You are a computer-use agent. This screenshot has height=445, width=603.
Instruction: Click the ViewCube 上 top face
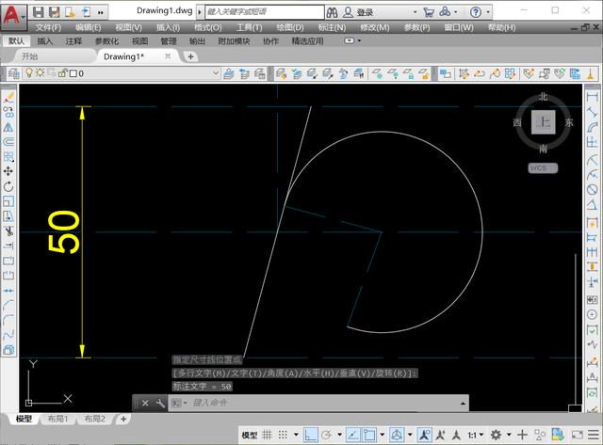click(543, 122)
